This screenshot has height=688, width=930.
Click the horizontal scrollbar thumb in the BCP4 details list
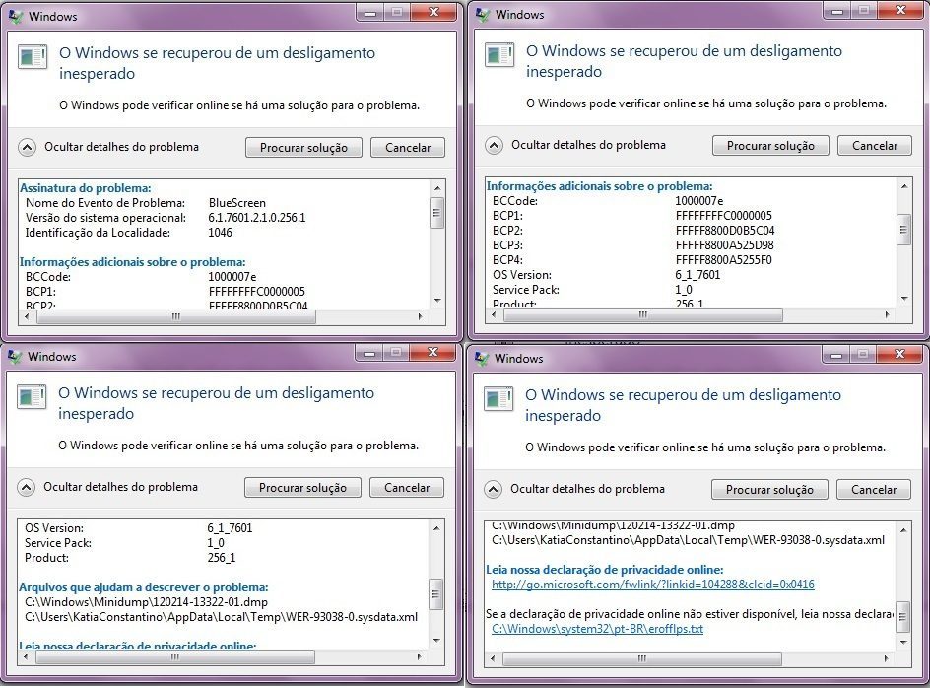[x=643, y=314]
